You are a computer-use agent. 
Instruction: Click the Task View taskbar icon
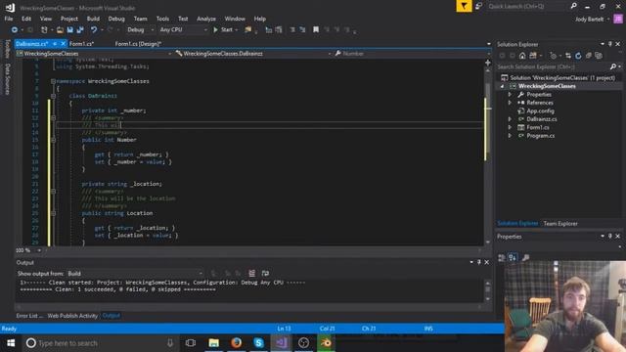191,343
